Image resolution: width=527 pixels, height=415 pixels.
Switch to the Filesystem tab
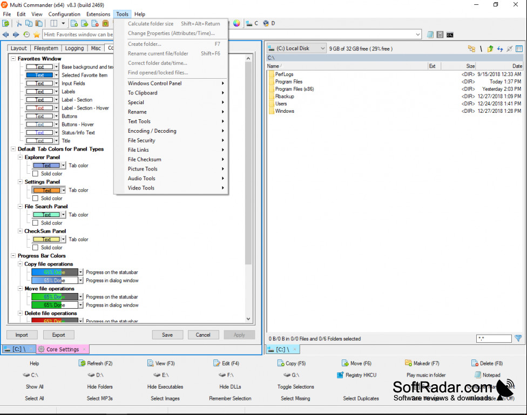coord(46,48)
